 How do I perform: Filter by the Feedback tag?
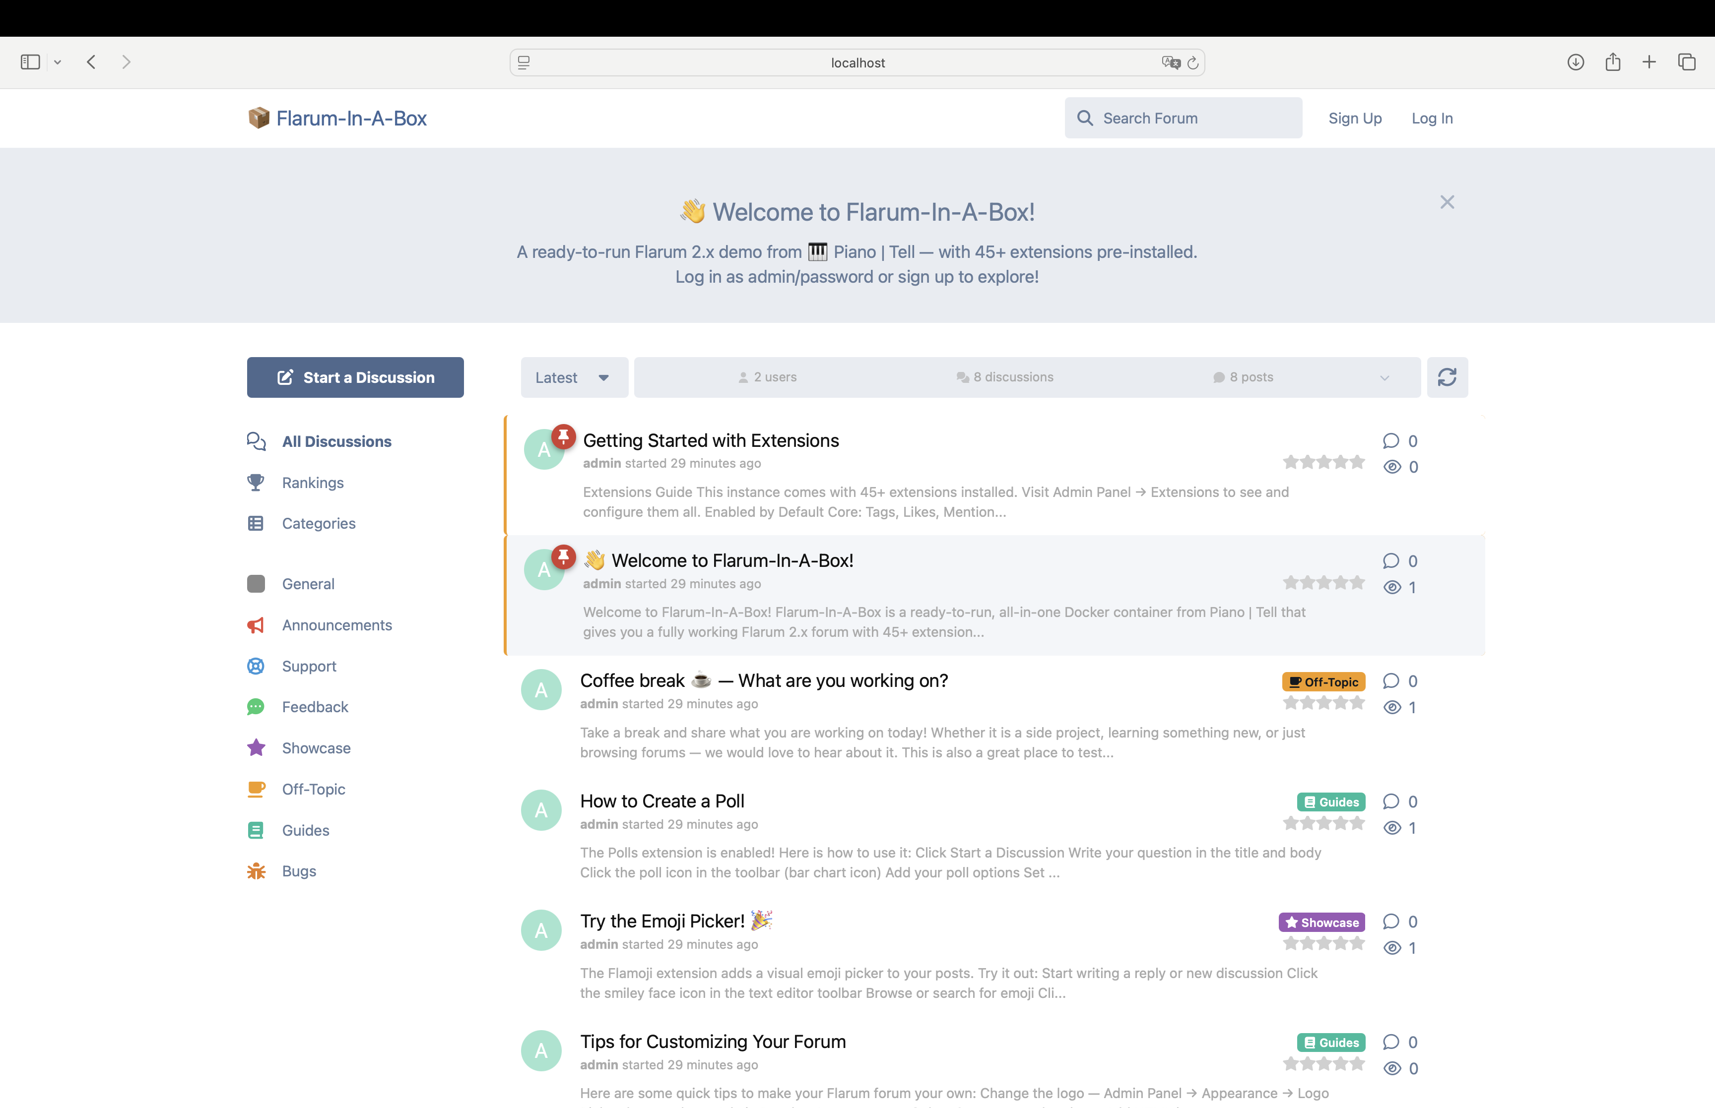[297, 707]
